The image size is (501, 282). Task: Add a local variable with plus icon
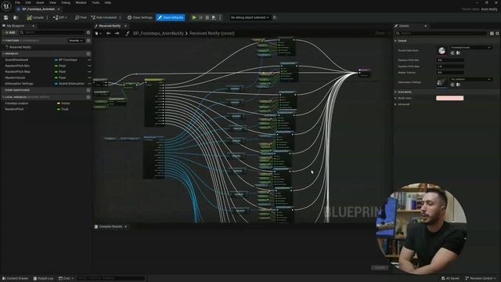tap(88, 97)
